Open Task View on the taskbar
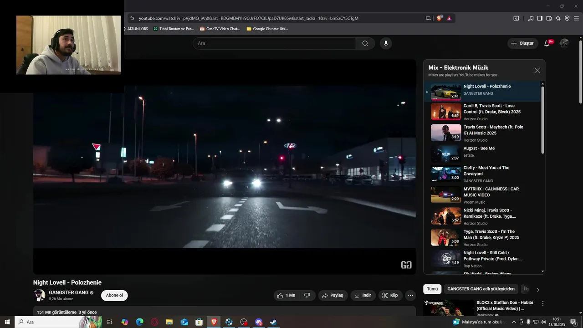 (x=109, y=322)
